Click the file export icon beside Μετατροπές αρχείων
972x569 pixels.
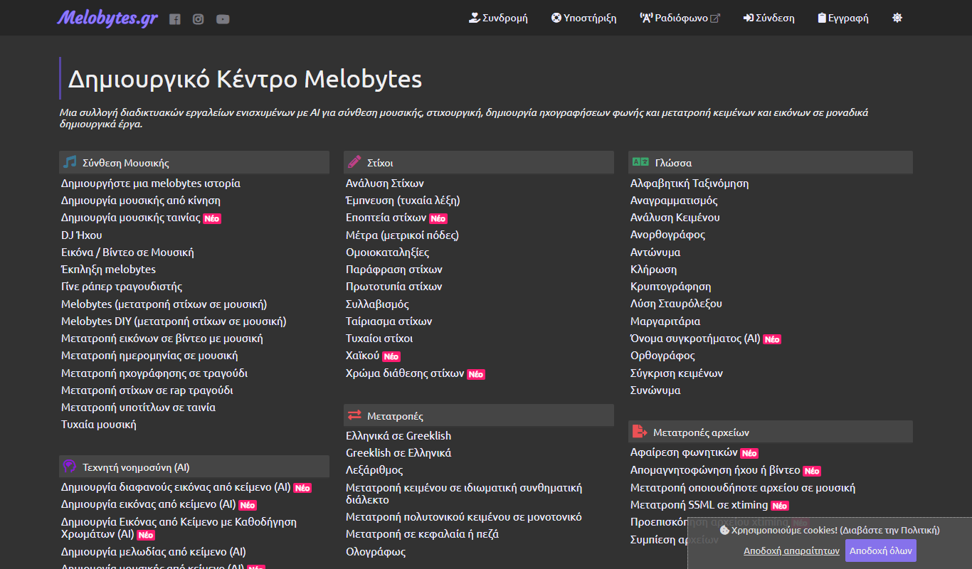tap(640, 432)
